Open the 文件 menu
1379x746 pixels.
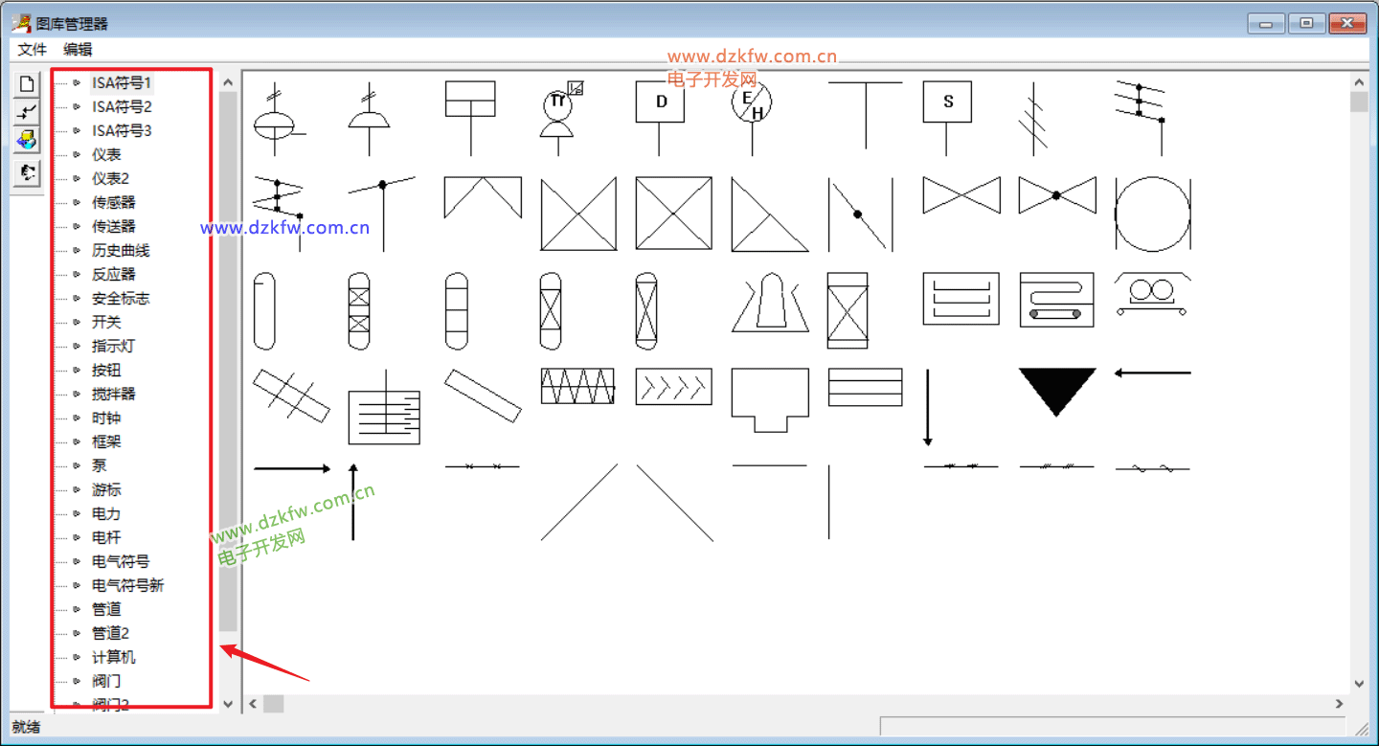(32, 50)
